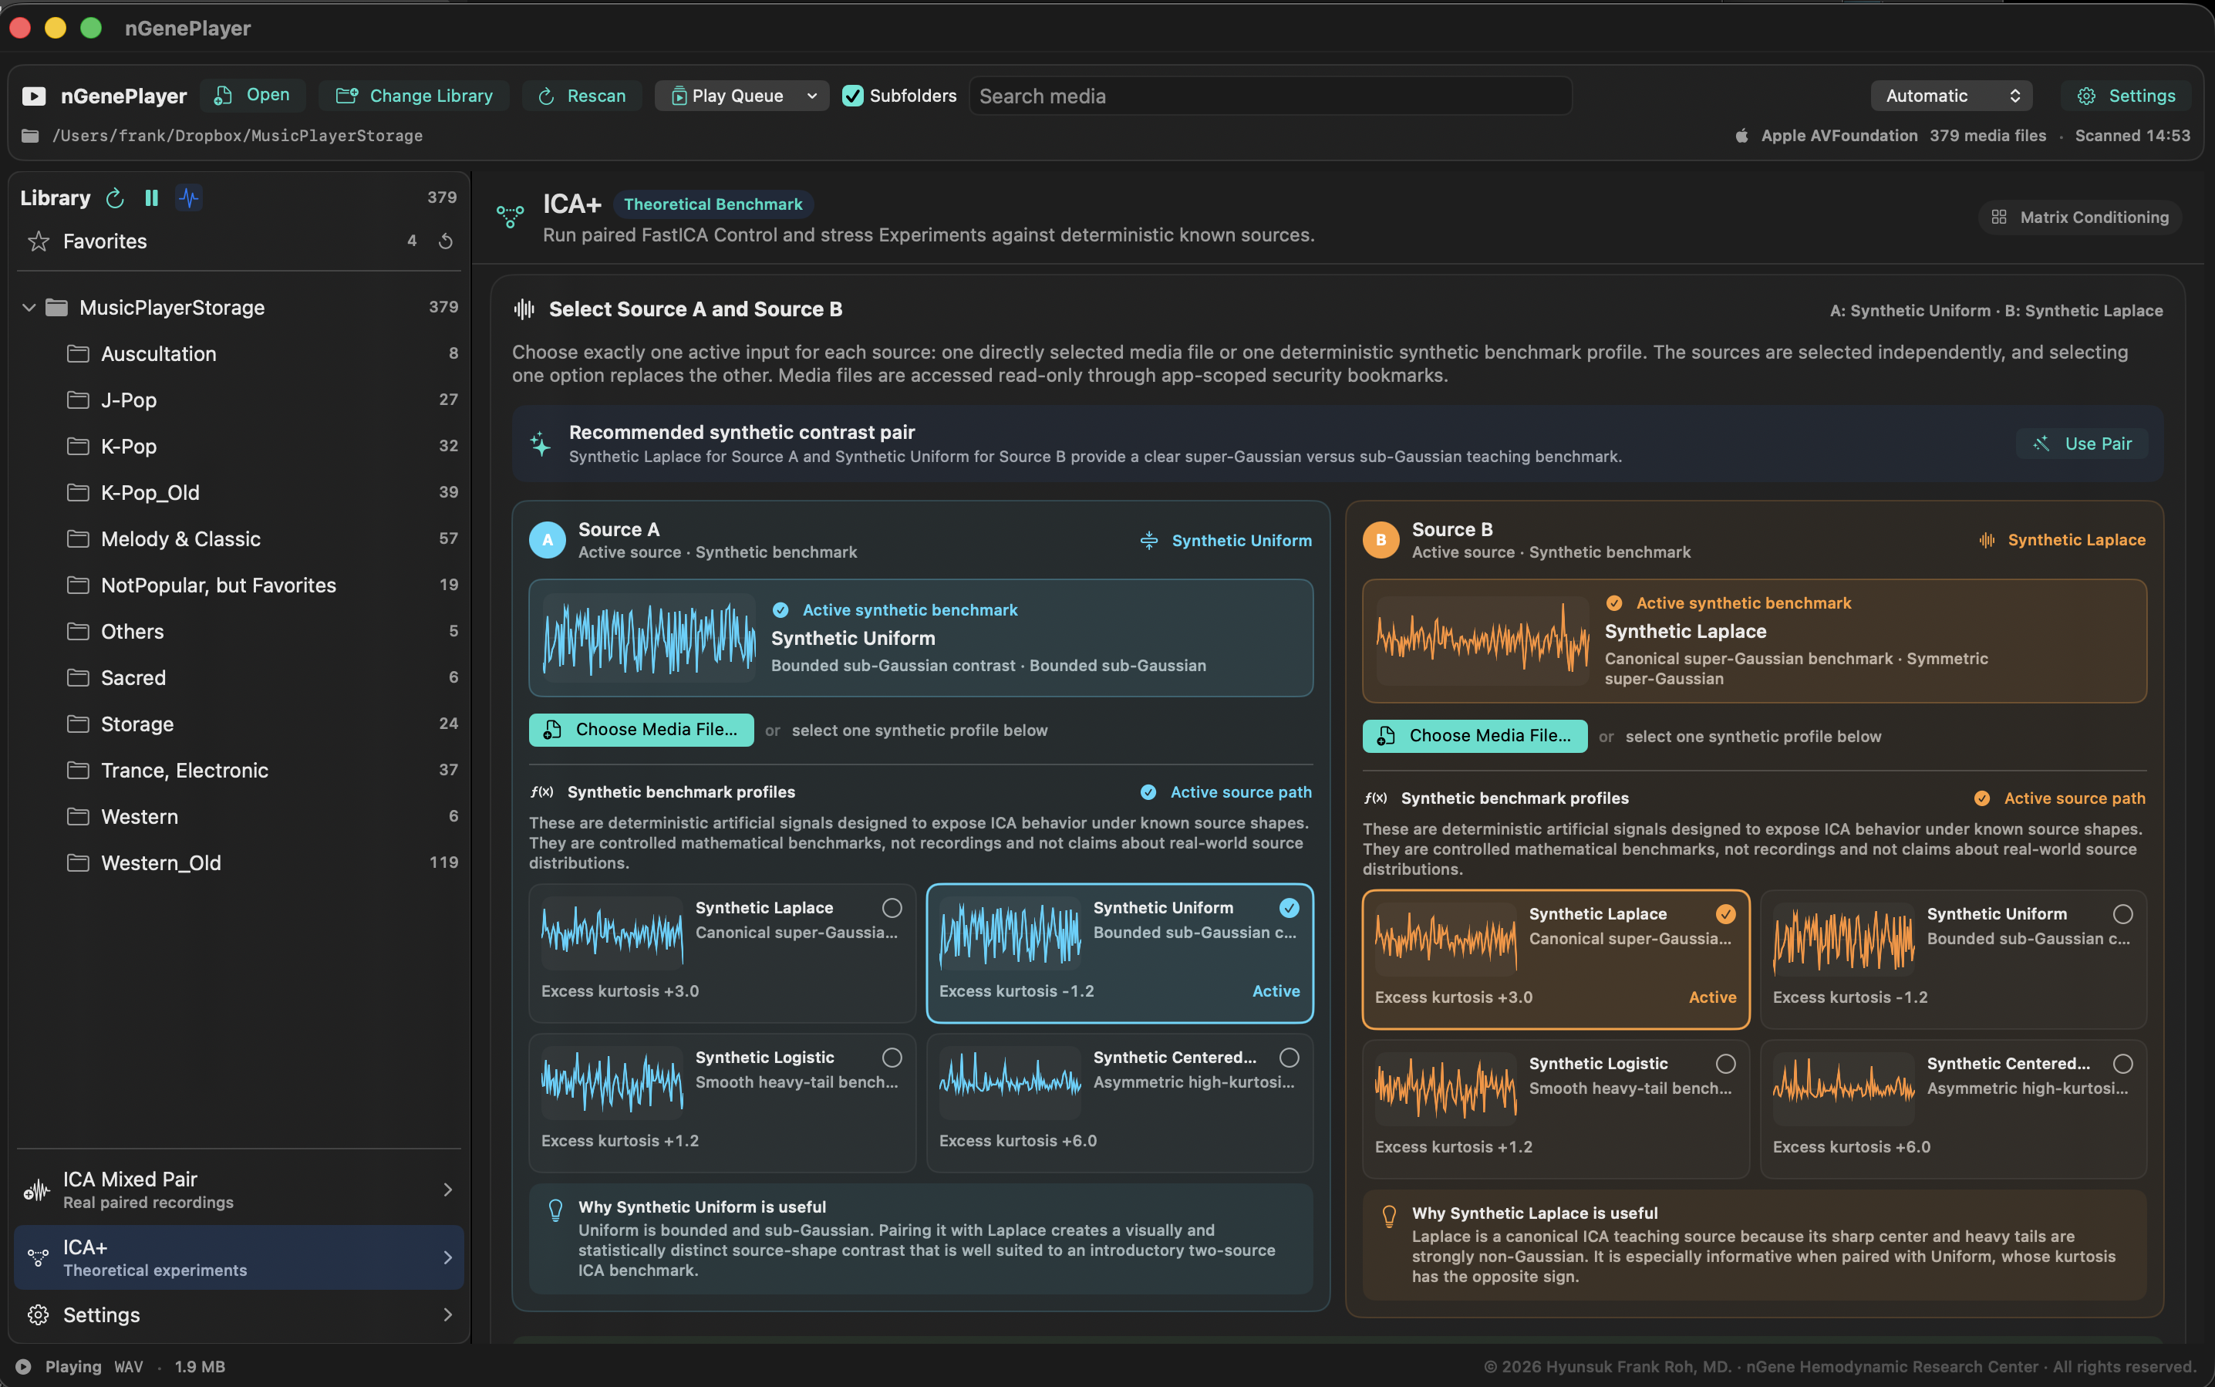
Task: Click the folder icon beside the library path
Action: tap(30, 136)
